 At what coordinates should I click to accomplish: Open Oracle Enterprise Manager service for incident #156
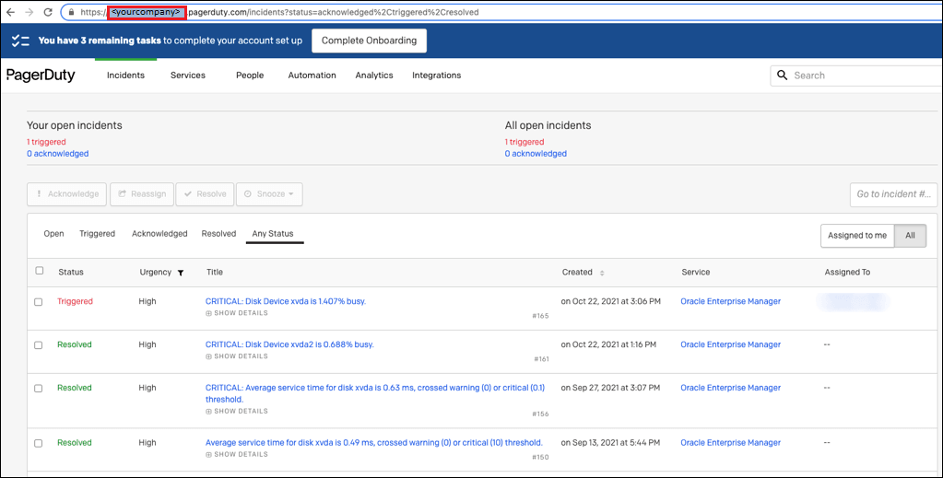tap(731, 388)
